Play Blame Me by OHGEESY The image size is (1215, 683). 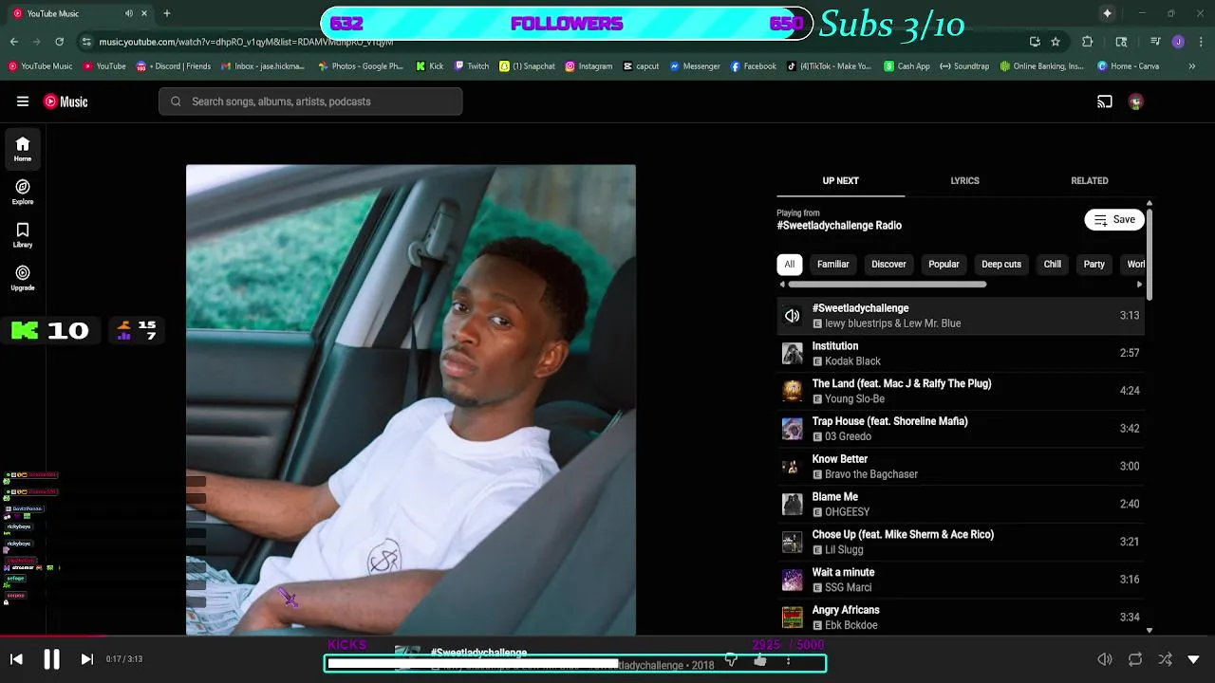[961, 504]
